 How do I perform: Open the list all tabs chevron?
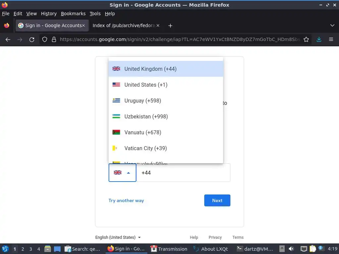point(332,25)
